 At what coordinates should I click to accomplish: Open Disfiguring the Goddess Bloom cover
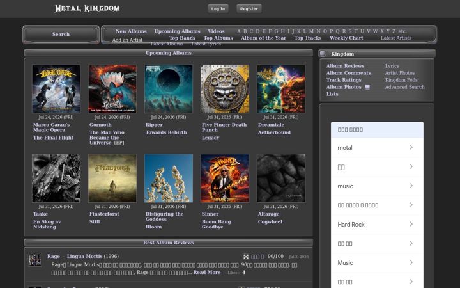click(169, 178)
